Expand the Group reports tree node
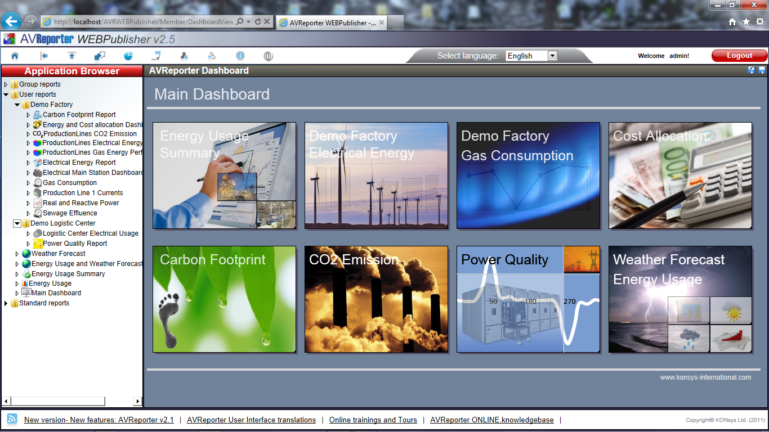This screenshot has height=432, width=769. point(6,84)
